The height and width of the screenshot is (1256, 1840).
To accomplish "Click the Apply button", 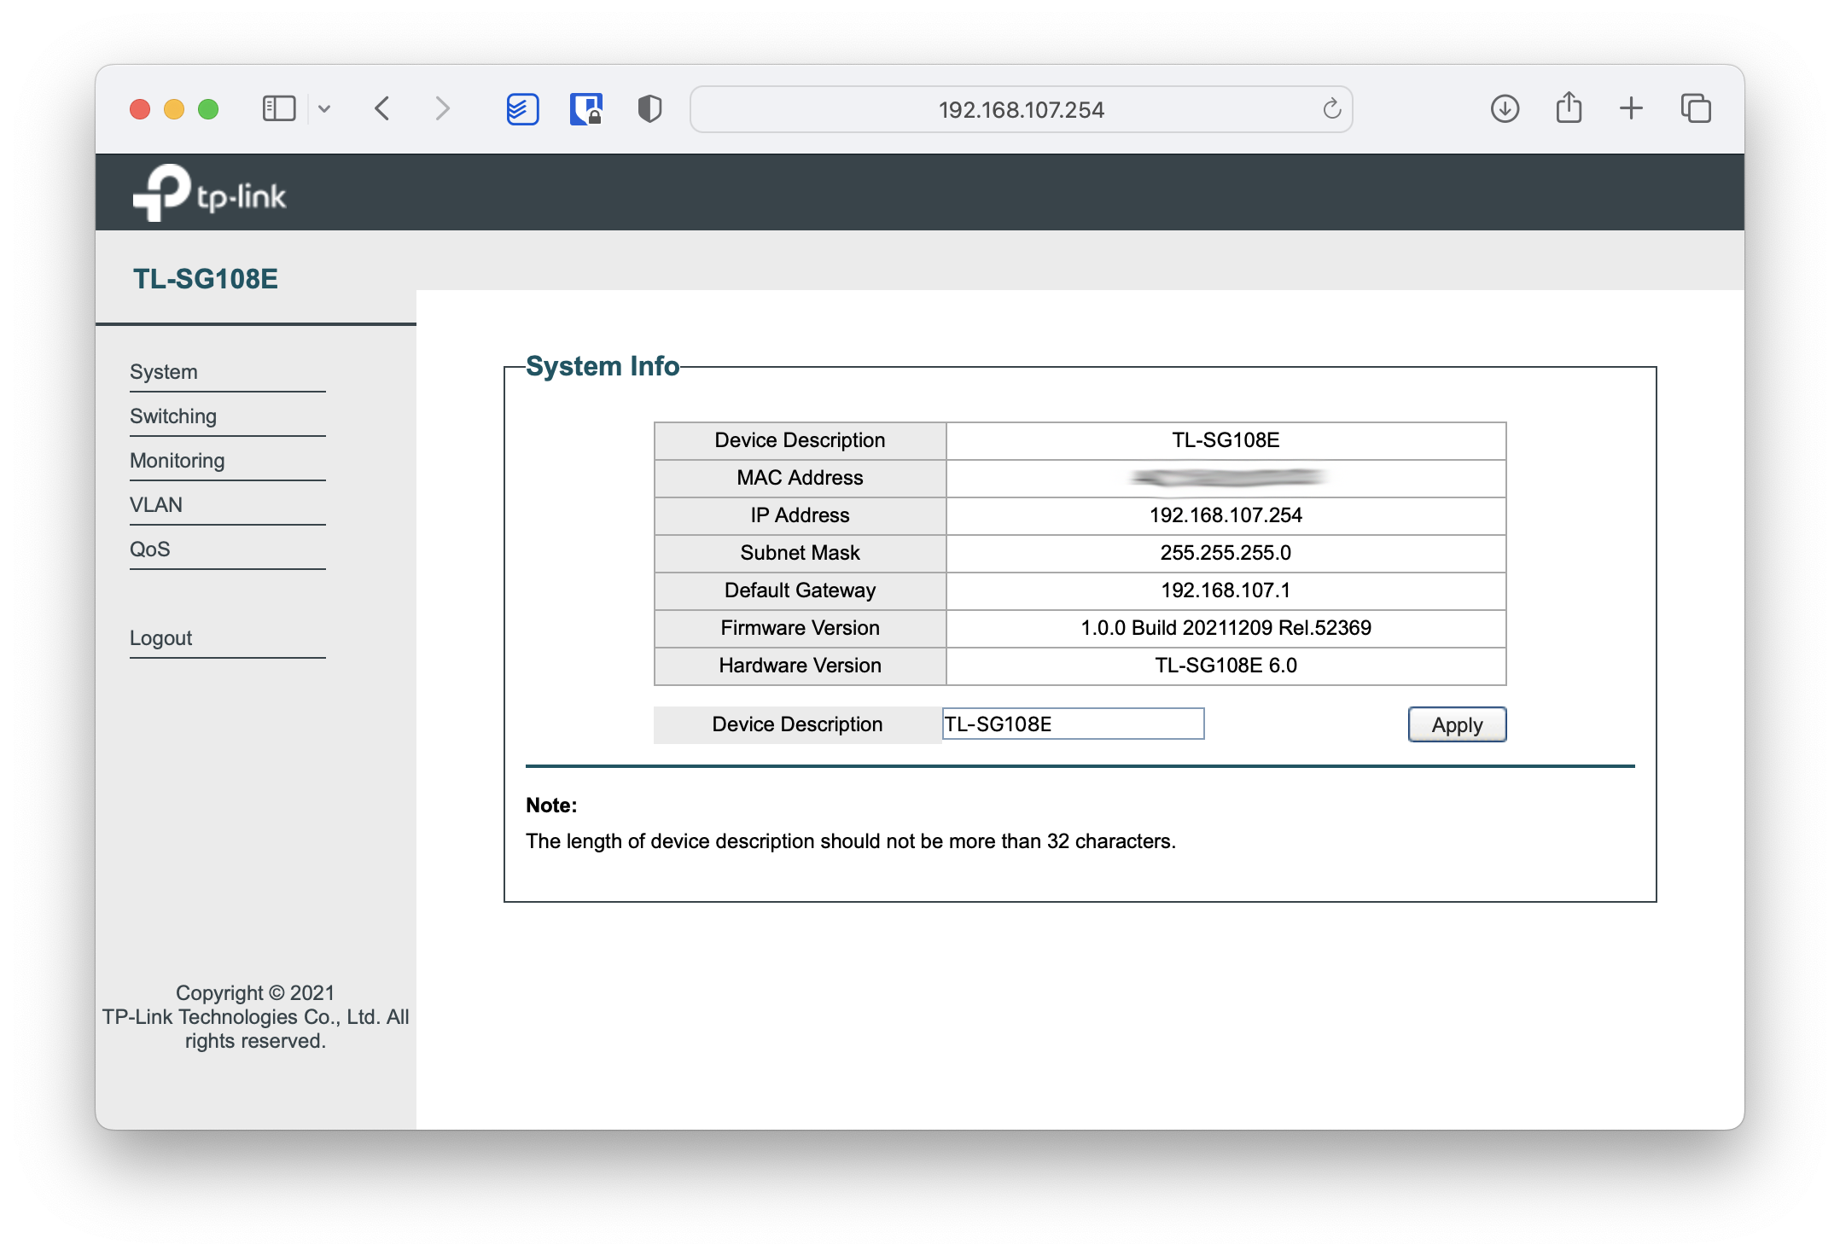I will [x=1457, y=724].
